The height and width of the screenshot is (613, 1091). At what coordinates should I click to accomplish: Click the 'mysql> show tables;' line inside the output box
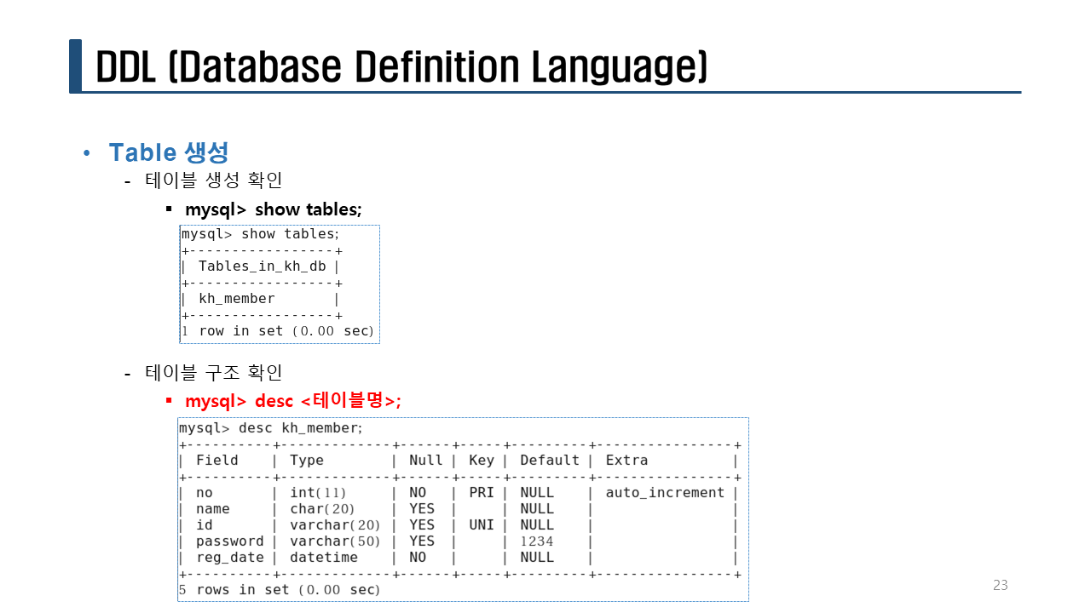tap(261, 234)
